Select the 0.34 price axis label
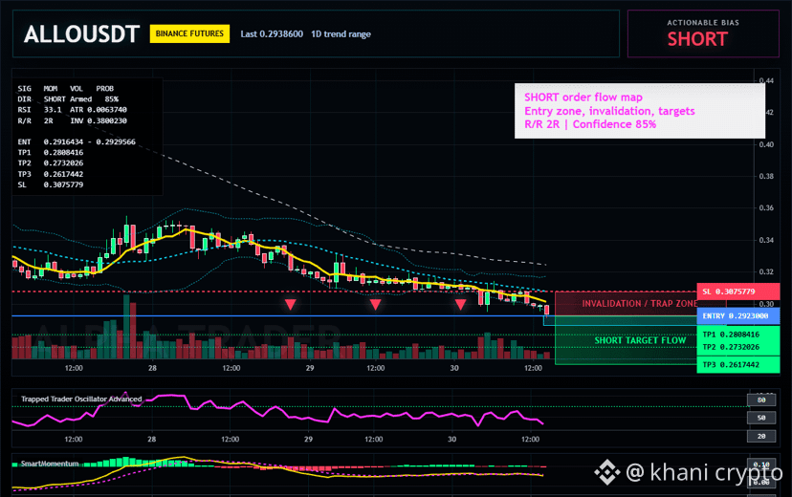 [x=766, y=240]
